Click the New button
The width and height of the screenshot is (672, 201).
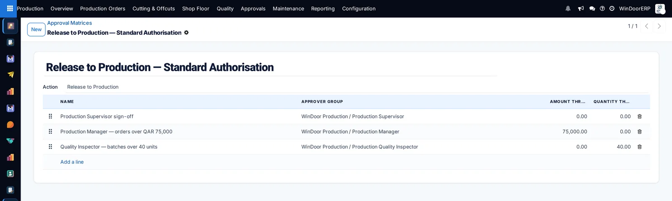coord(36,29)
